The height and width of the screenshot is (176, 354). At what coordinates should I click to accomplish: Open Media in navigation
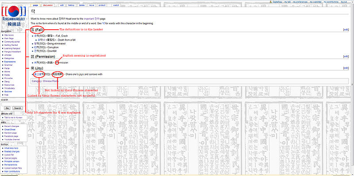tap(7, 75)
